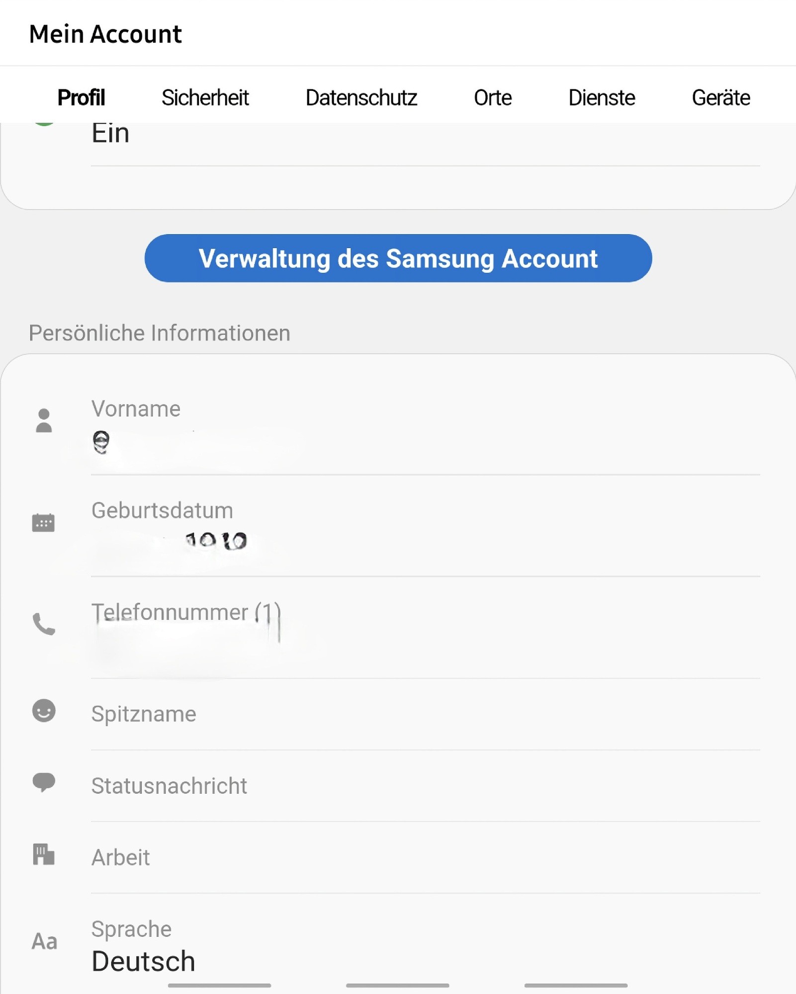The image size is (796, 994).
Task: Show the Geräte tab
Action: point(721,97)
